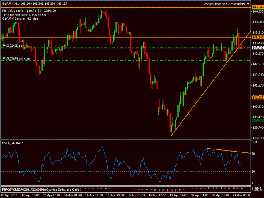Screen dimensions: 264x198
Task: Click the 14 Apr 01:00 time label
Action: [73, 195]
